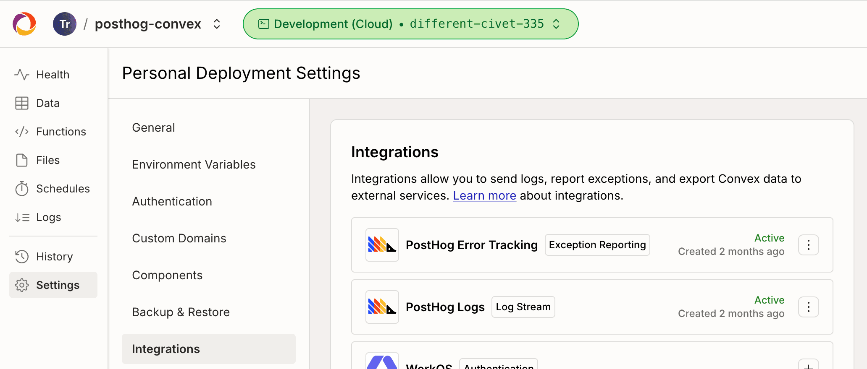Click the Integrations heading in main panel
This screenshot has width=867, height=369.
coord(395,152)
